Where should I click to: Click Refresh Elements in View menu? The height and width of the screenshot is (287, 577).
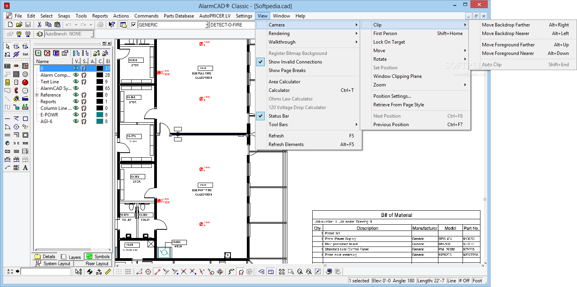pos(309,144)
